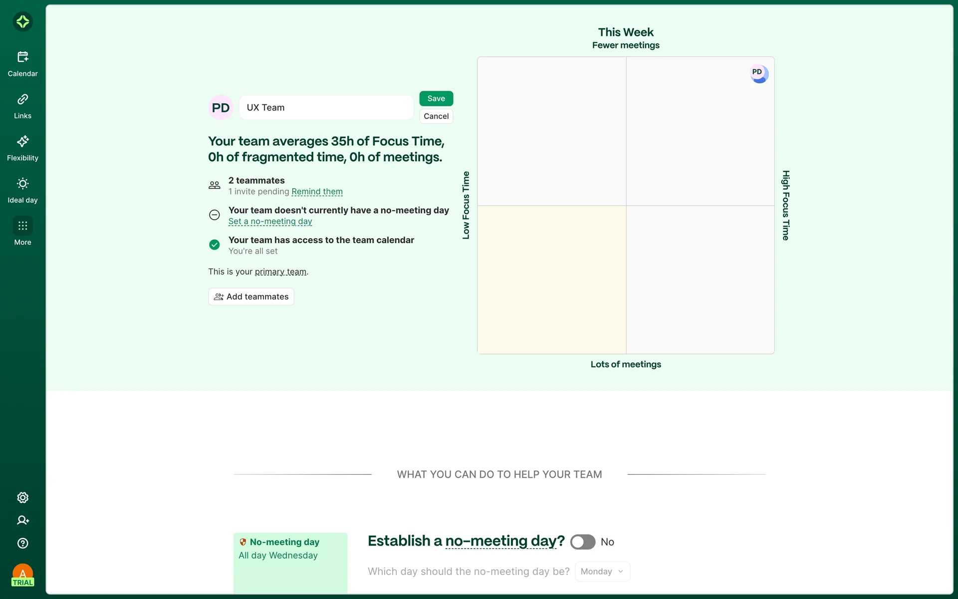
Task: Expand the Monday day dropdown
Action: [602, 572]
